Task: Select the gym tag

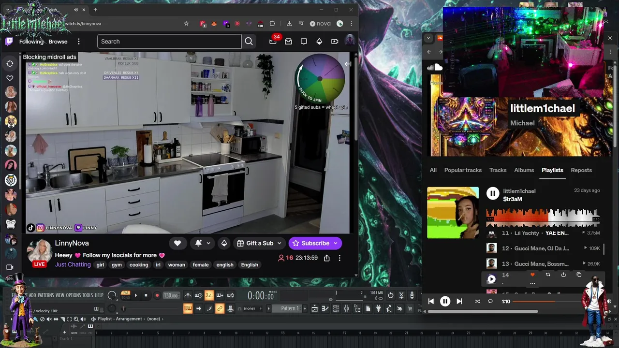Action: pos(117,265)
